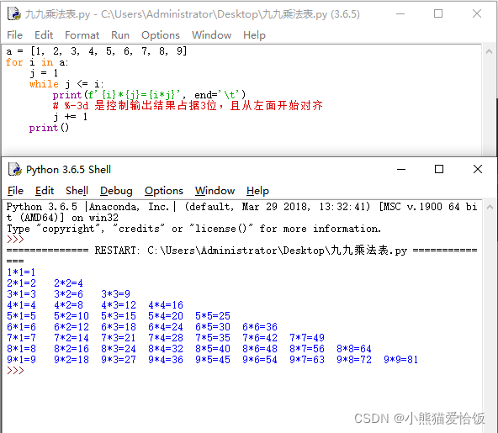Click the 'Python 3.6.5 Shell' title text
This screenshot has height=433, width=498.
68,170
